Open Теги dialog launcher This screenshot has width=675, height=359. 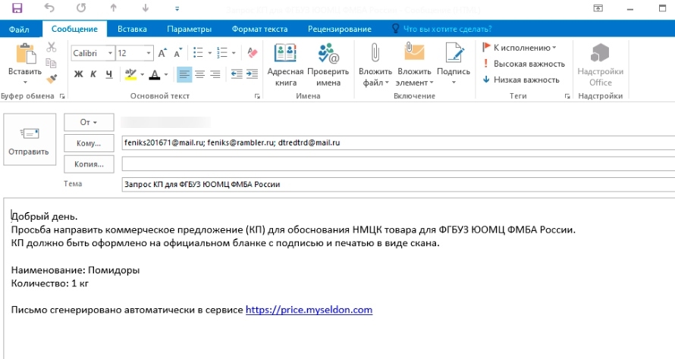567,96
